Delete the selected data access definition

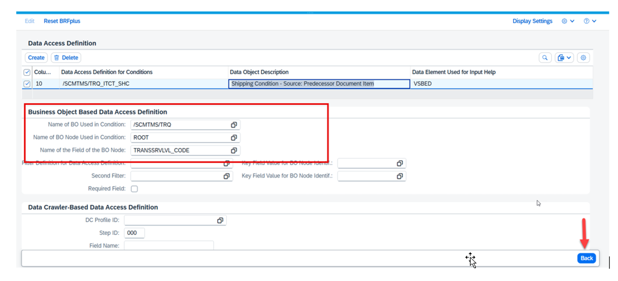coord(66,57)
